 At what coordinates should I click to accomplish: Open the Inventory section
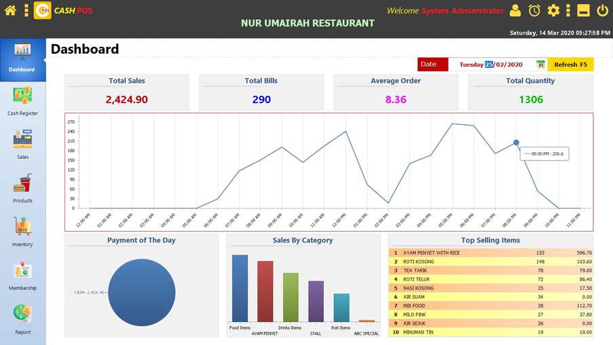(x=22, y=233)
